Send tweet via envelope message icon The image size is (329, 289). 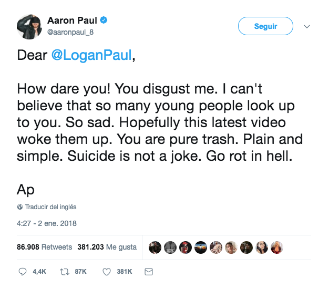click(148, 272)
